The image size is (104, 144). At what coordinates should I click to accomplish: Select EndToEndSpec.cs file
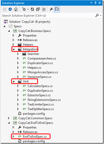pyautogui.click(x=35, y=137)
